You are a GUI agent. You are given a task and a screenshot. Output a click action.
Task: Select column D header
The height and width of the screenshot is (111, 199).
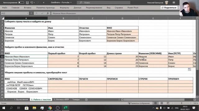pyautogui.click(x=122, y=18)
